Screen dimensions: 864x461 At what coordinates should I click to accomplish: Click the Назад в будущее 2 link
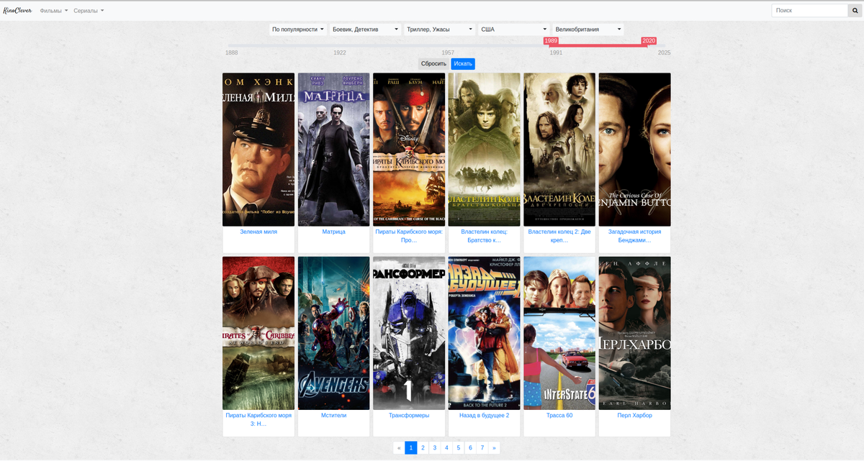[484, 415]
